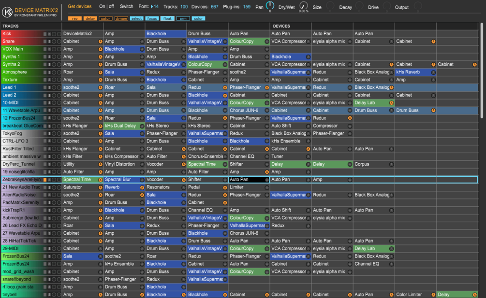Toggle the delay filter button
The image size is (486, 298).
(90, 18)
